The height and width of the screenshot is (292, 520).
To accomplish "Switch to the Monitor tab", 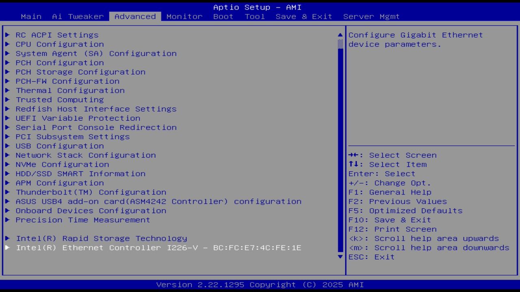I will click(184, 16).
